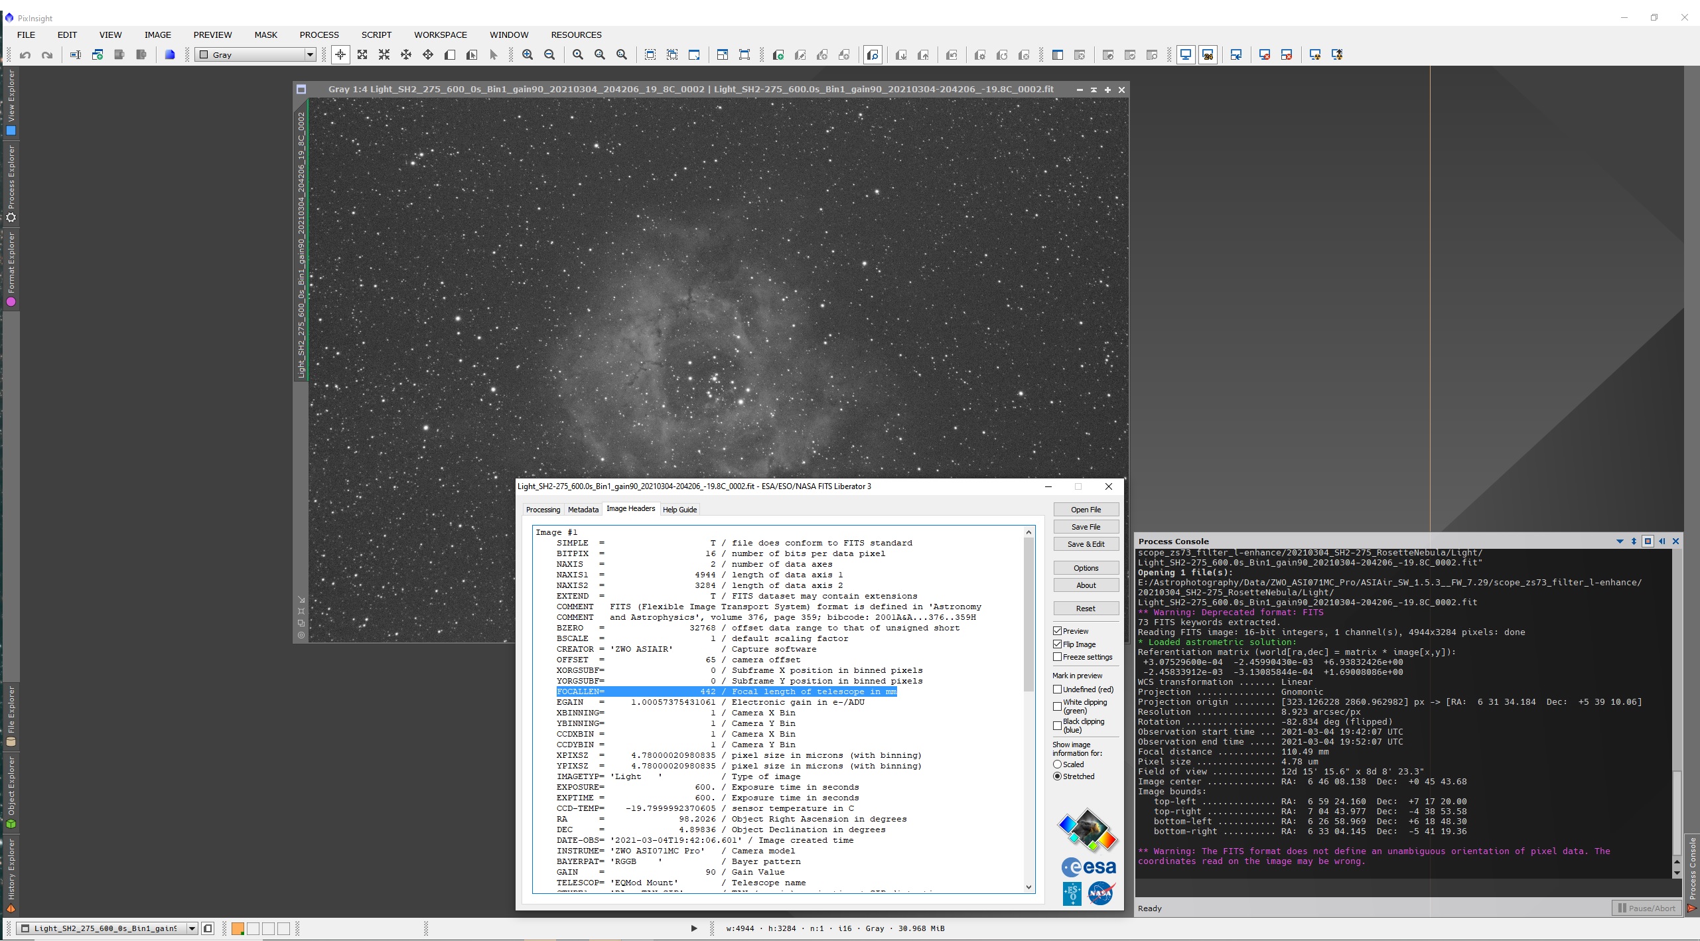Open the File Explorer side panel
The image size is (1700, 941).
tap(11, 716)
